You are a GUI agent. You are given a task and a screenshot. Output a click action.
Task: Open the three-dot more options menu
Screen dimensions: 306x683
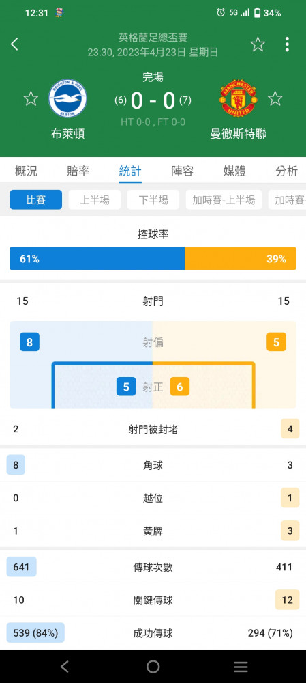pyautogui.click(x=287, y=44)
